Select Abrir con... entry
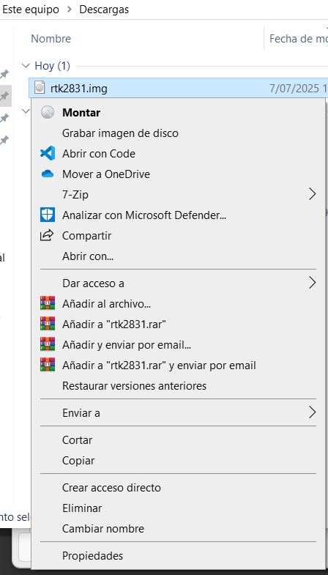This screenshot has width=328, height=575. (x=178, y=256)
